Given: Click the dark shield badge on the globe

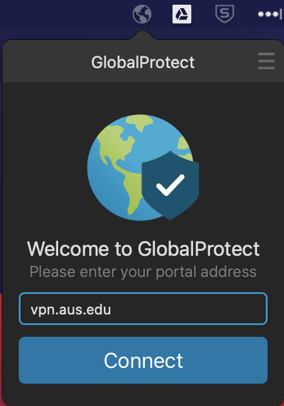Looking at the screenshot, I should point(170,185).
